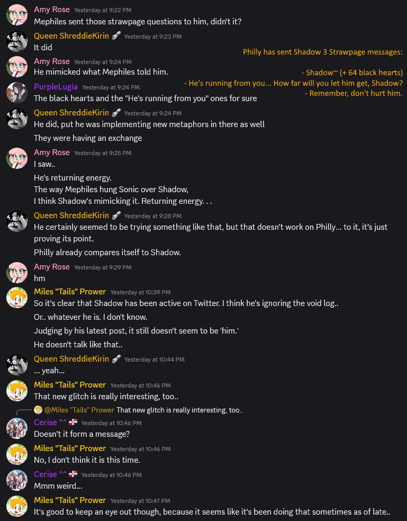Click PurpleLugia's profile avatar
Screen dimensions: 407x521
coord(17,92)
